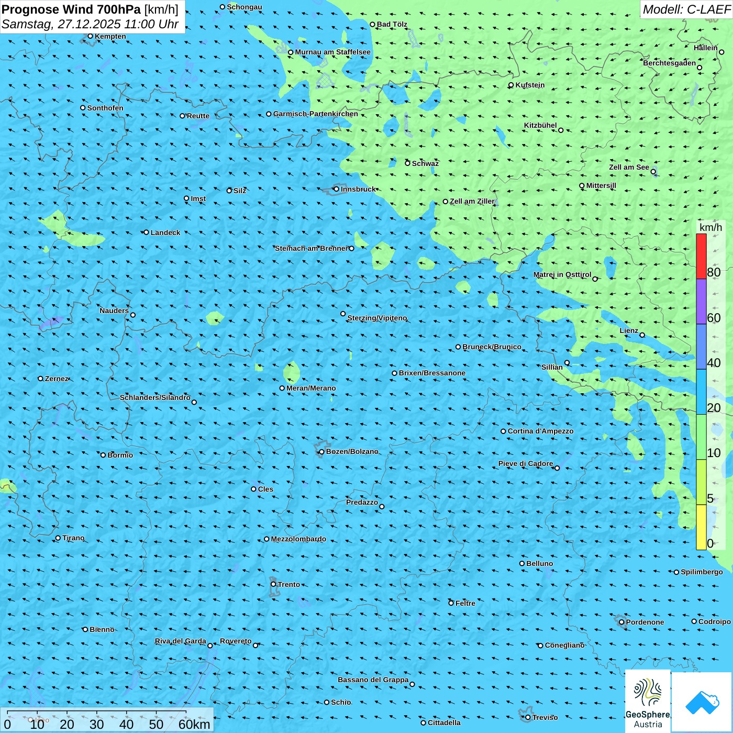Click the 'Riva del Garda' label
The image size is (733, 733).
[x=181, y=641]
